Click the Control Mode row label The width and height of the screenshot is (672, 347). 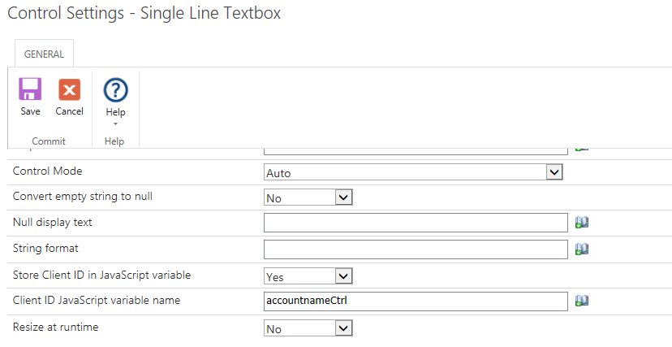tap(48, 171)
